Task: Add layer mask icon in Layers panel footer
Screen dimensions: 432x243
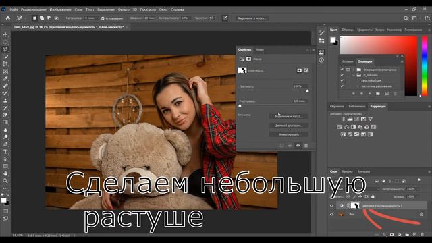Action: point(392,234)
